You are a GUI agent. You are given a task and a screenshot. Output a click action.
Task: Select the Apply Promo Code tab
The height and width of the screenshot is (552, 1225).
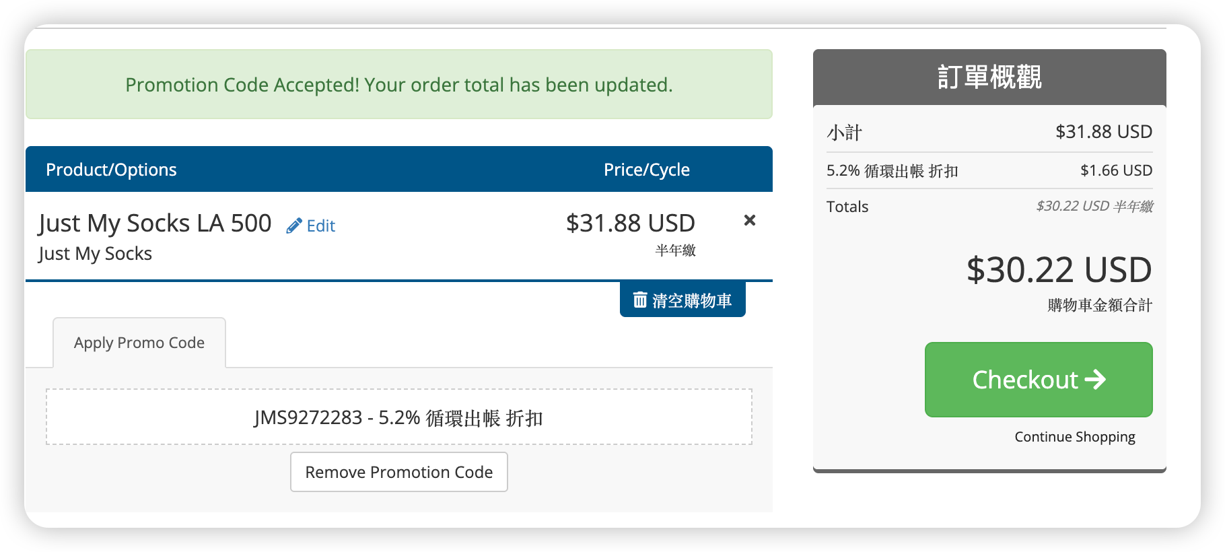pyautogui.click(x=139, y=343)
